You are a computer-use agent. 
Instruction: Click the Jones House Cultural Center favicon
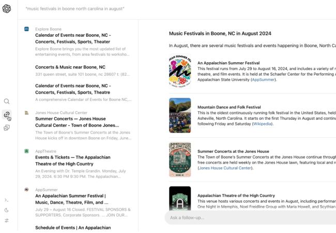[26, 113]
